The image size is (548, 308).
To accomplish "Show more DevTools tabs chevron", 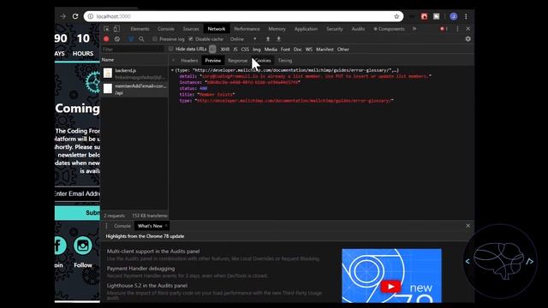I will tap(414, 29).
